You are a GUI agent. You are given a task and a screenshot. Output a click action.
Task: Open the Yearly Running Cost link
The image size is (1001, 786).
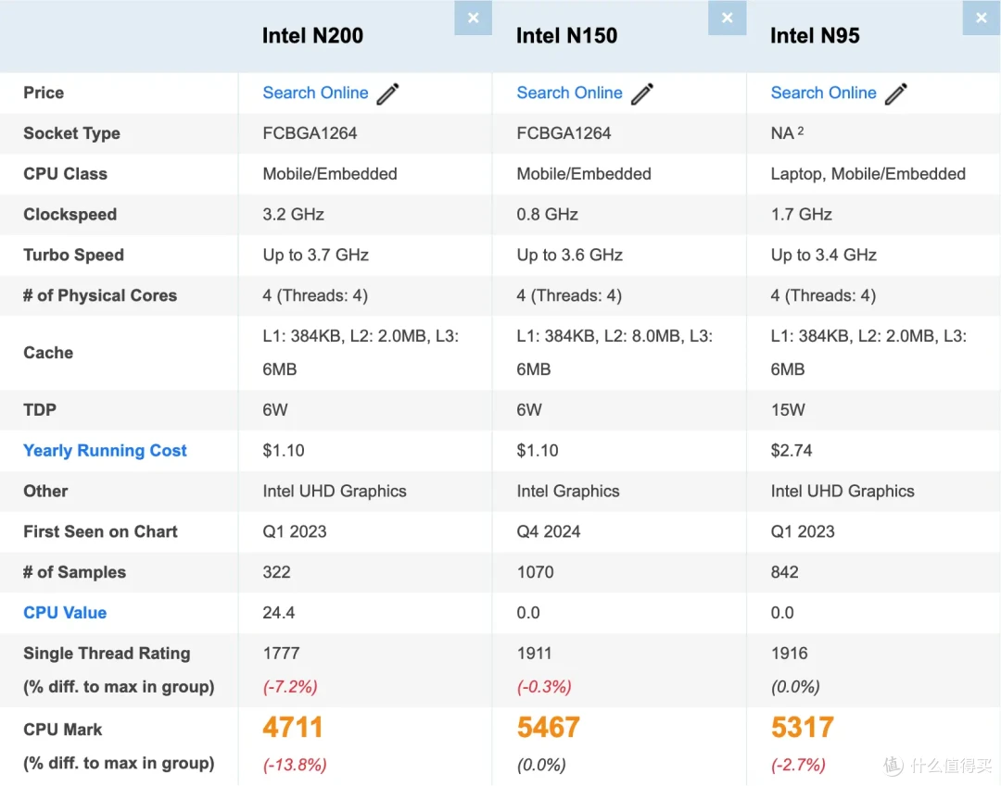pyautogui.click(x=106, y=451)
